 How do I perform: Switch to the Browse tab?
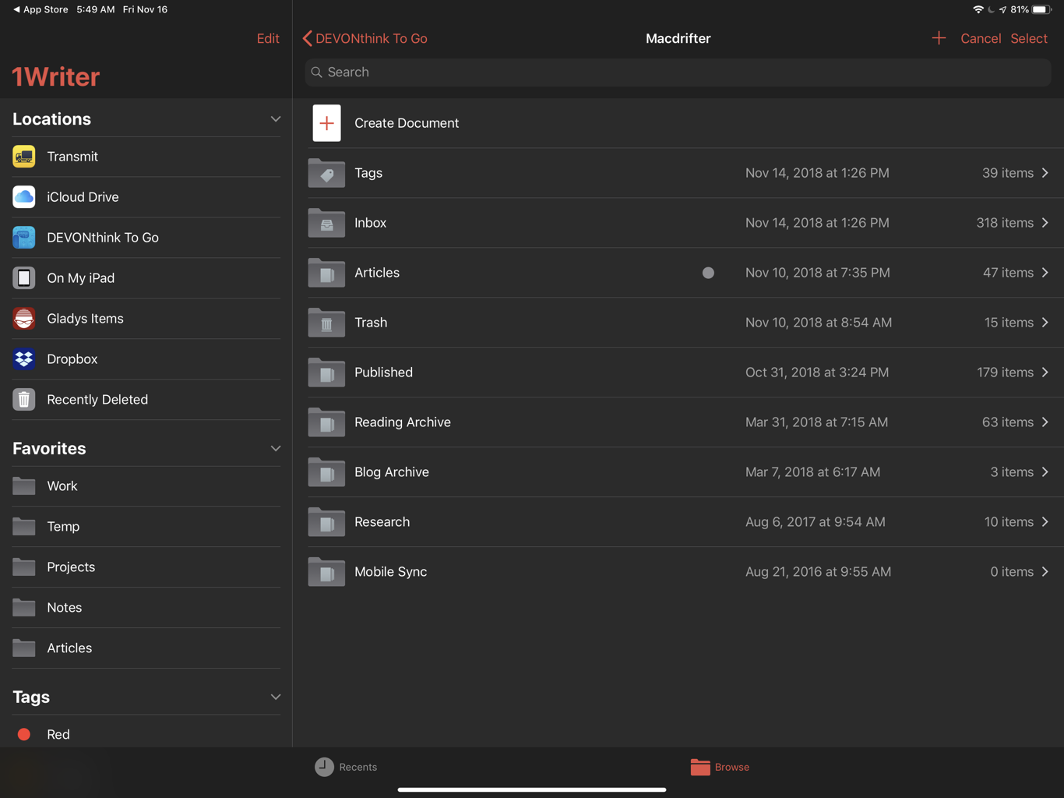pyautogui.click(x=720, y=767)
